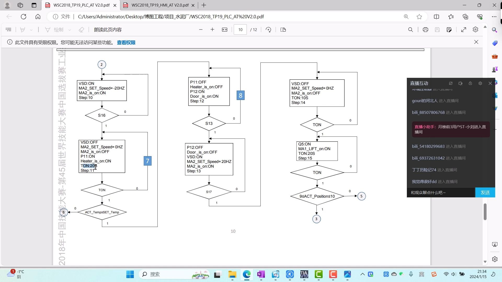
Task: Show hidden system tray icons
Action: [362, 274]
